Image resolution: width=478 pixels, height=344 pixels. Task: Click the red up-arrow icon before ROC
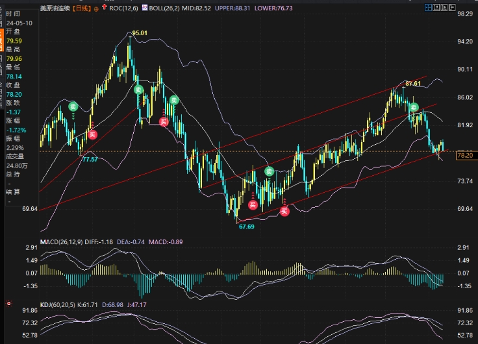[x=105, y=7]
